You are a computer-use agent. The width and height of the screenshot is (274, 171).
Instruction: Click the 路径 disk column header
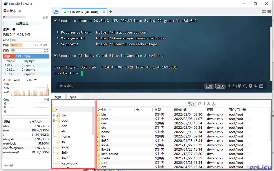15,121
